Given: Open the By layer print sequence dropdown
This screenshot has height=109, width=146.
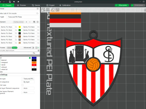Looking at the screenshot, I should point(28,82).
